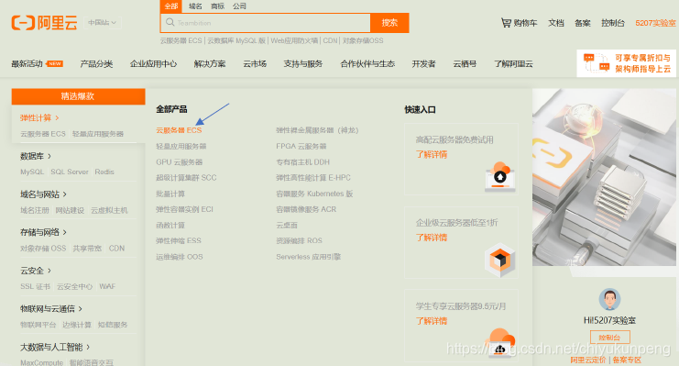The height and width of the screenshot is (366, 679).
Task: Open 云栖号 menu item
Action: coord(465,63)
